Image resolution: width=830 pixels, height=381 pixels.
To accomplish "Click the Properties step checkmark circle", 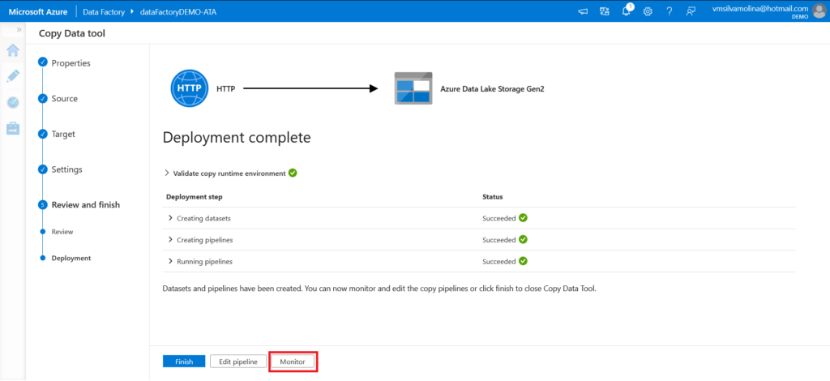I will 43,62.
